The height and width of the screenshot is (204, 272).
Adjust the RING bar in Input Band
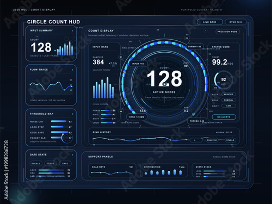[107, 115]
